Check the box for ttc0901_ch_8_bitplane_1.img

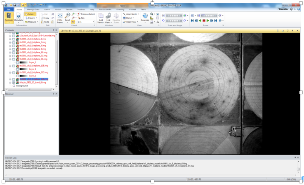click(14, 39)
